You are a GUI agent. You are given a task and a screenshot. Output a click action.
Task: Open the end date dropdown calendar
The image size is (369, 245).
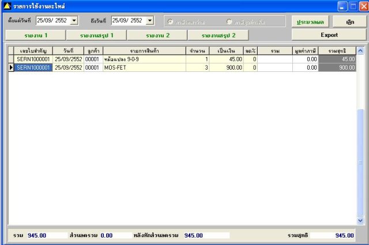click(x=150, y=21)
